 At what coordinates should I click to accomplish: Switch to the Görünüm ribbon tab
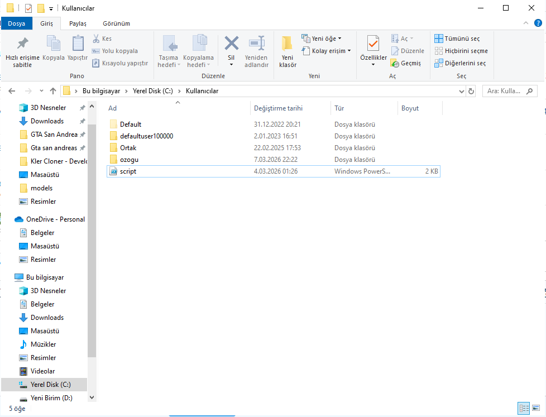tap(116, 23)
